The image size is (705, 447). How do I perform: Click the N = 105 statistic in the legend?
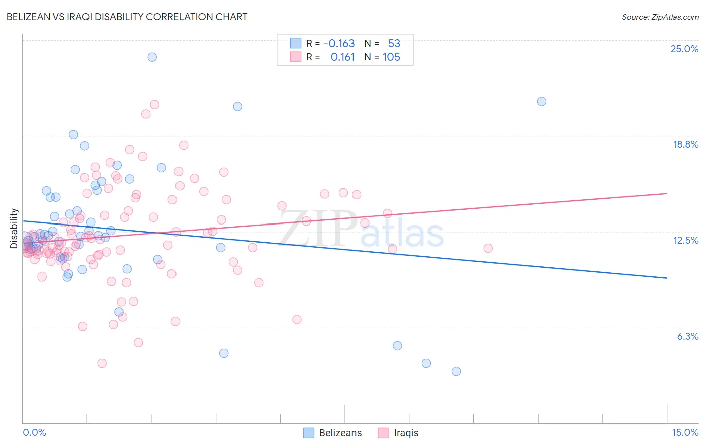382,57
